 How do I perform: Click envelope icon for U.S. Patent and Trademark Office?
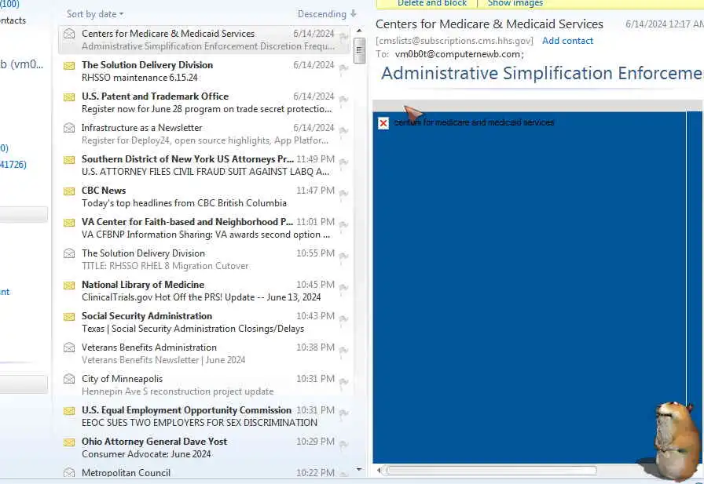pyautogui.click(x=69, y=97)
